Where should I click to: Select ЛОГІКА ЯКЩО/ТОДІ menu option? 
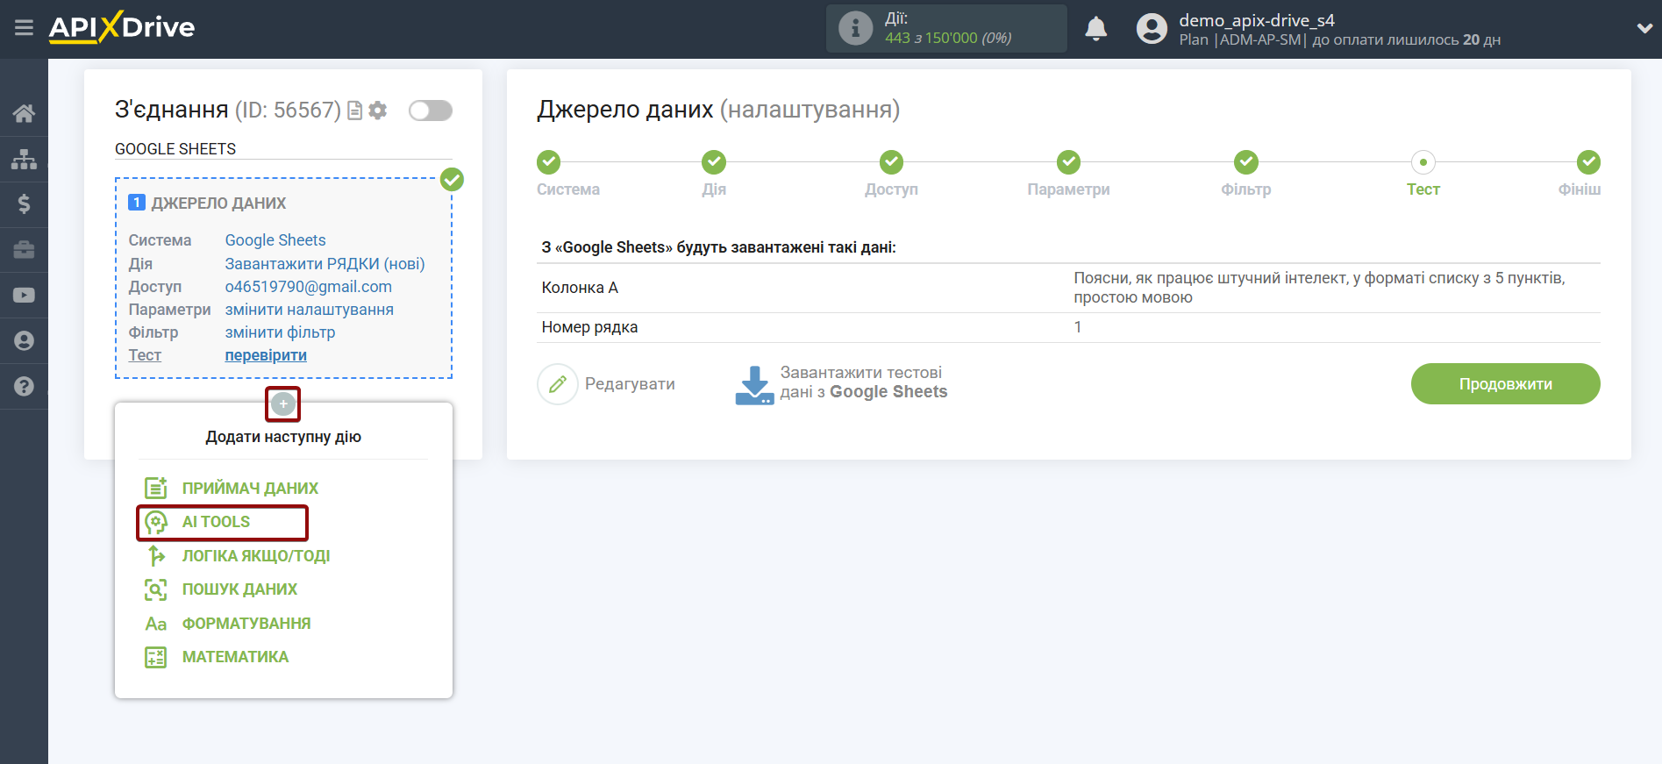(255, 556)
